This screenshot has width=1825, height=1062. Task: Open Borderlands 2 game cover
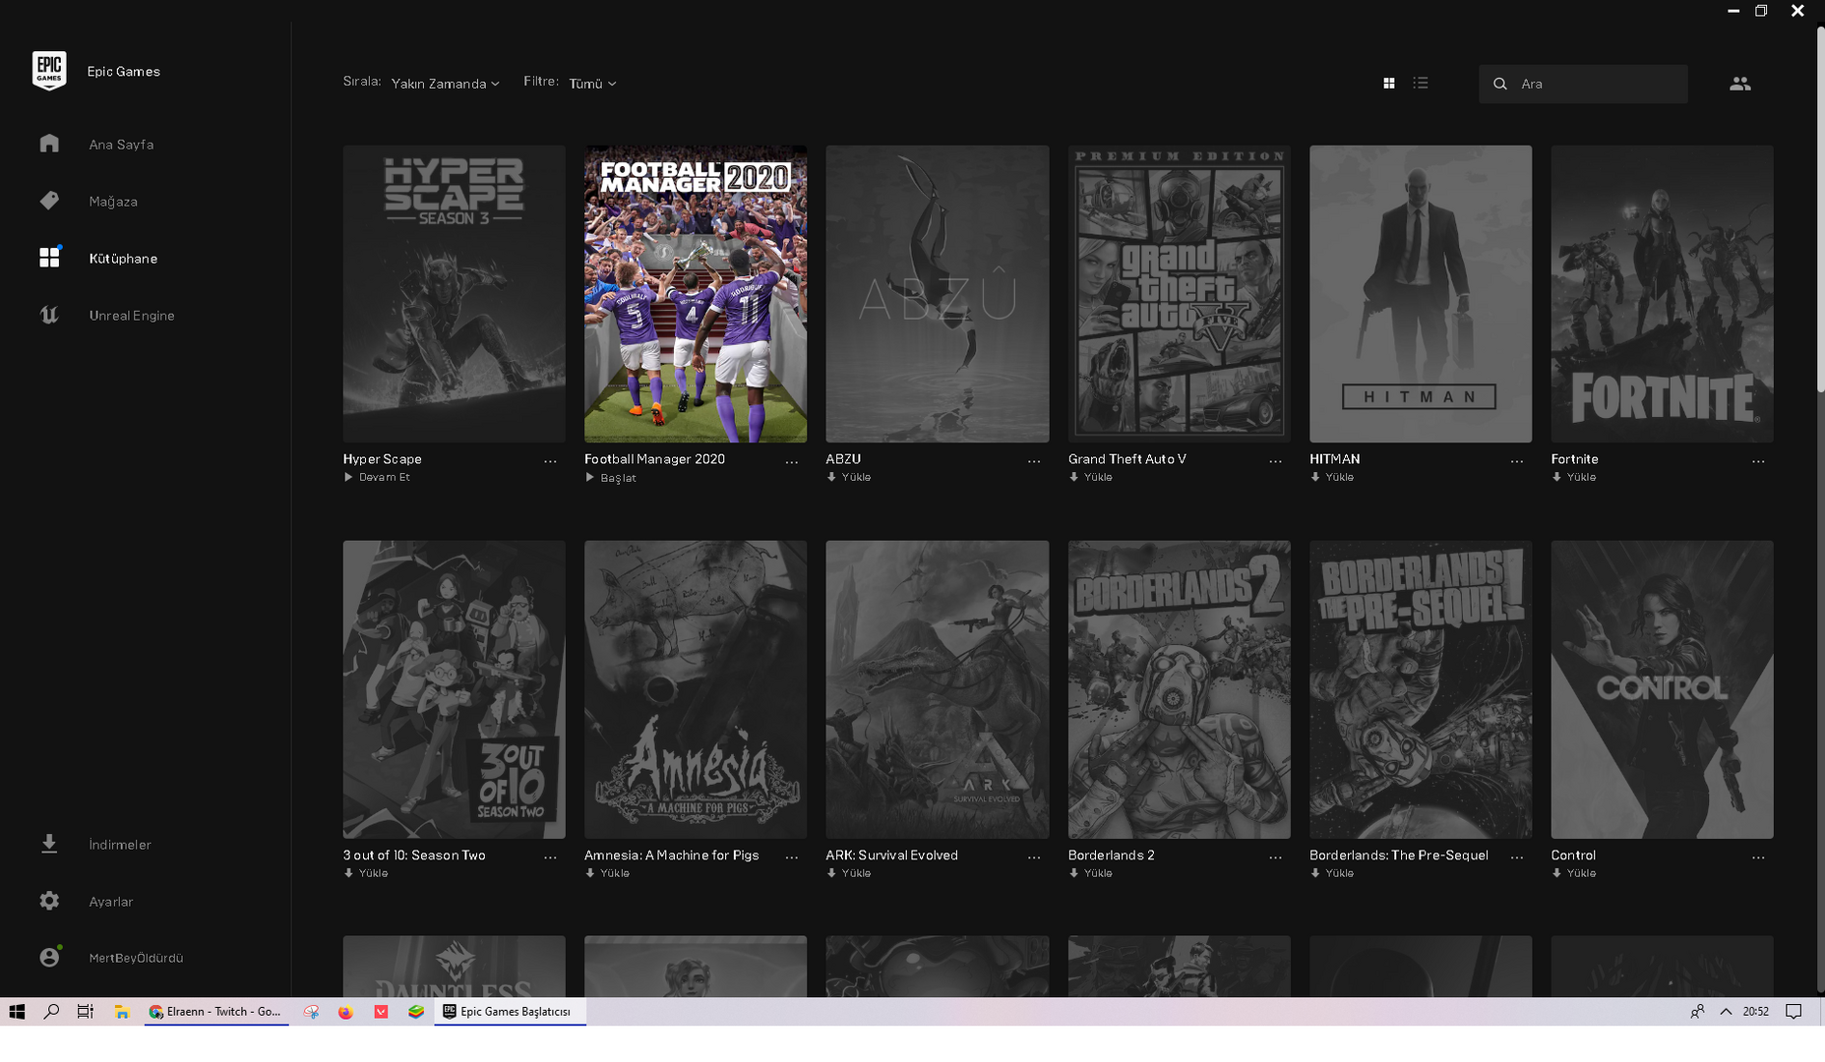click(1180, 689)
